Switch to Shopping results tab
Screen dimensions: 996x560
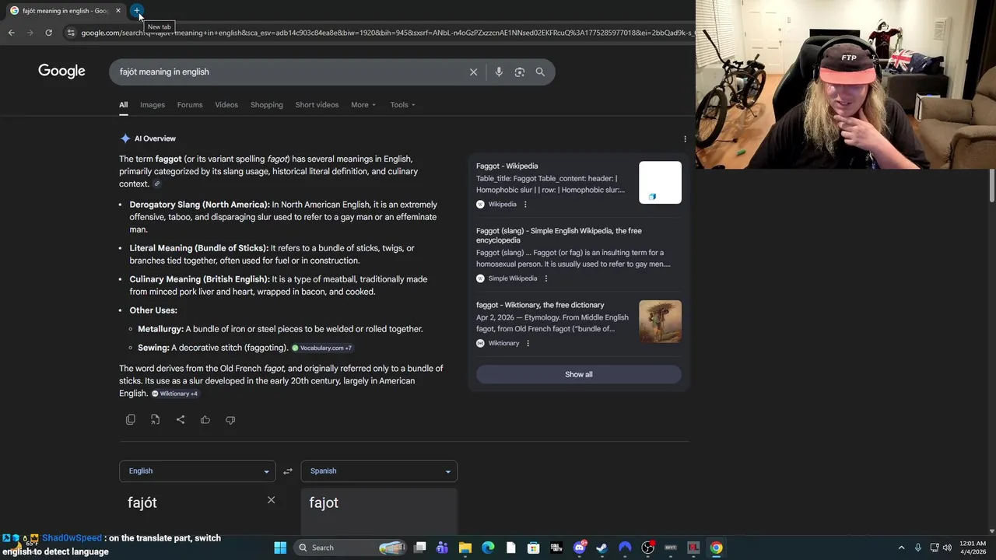[x=267, y=105]
